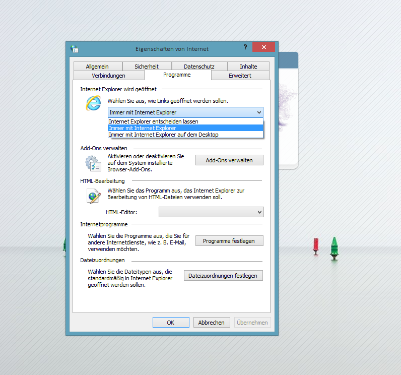401x375 pixels.
Task: Click the Programme festlegen button
Action: coord(229,241)
